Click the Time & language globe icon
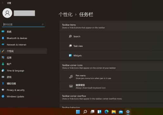The width and height of the screenshot is (163, 115). tap(3, 70)
